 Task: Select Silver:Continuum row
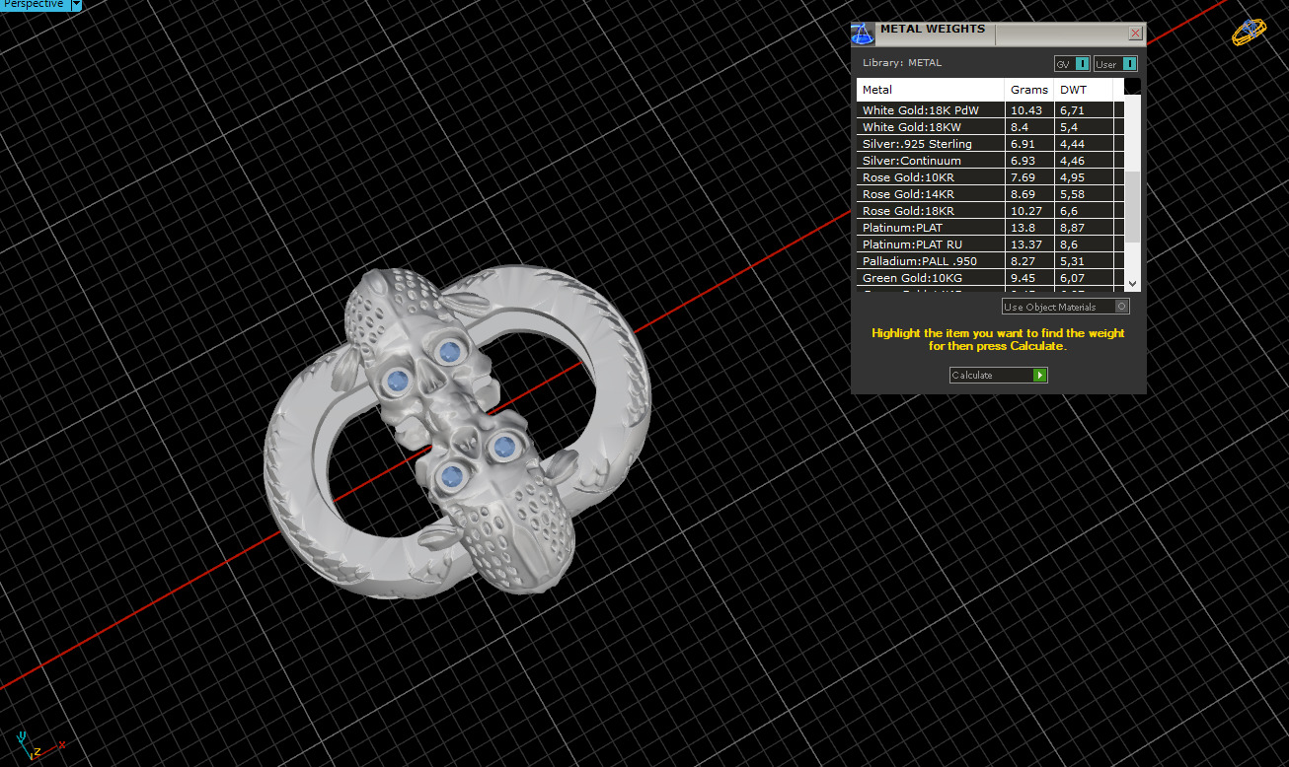click(x=990, y=161)
